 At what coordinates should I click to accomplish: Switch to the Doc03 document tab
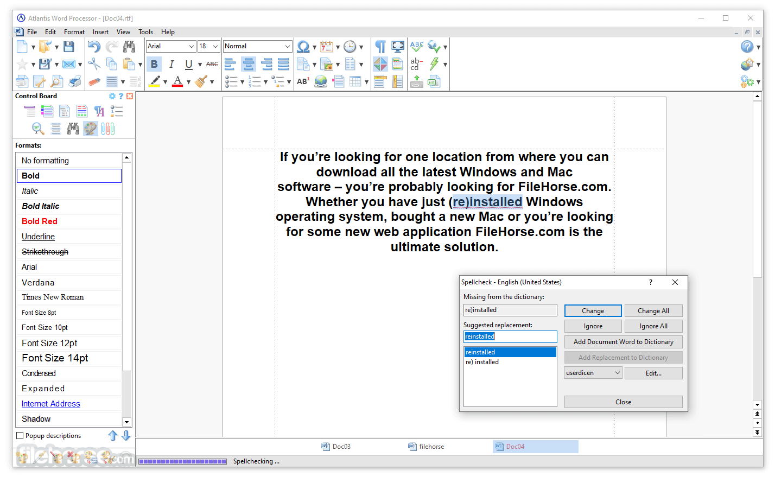click(336, 447)
